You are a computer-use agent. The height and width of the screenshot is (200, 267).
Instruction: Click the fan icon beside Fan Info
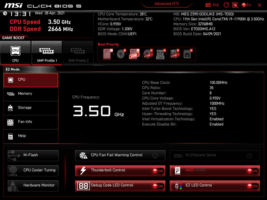click(10, 122)
